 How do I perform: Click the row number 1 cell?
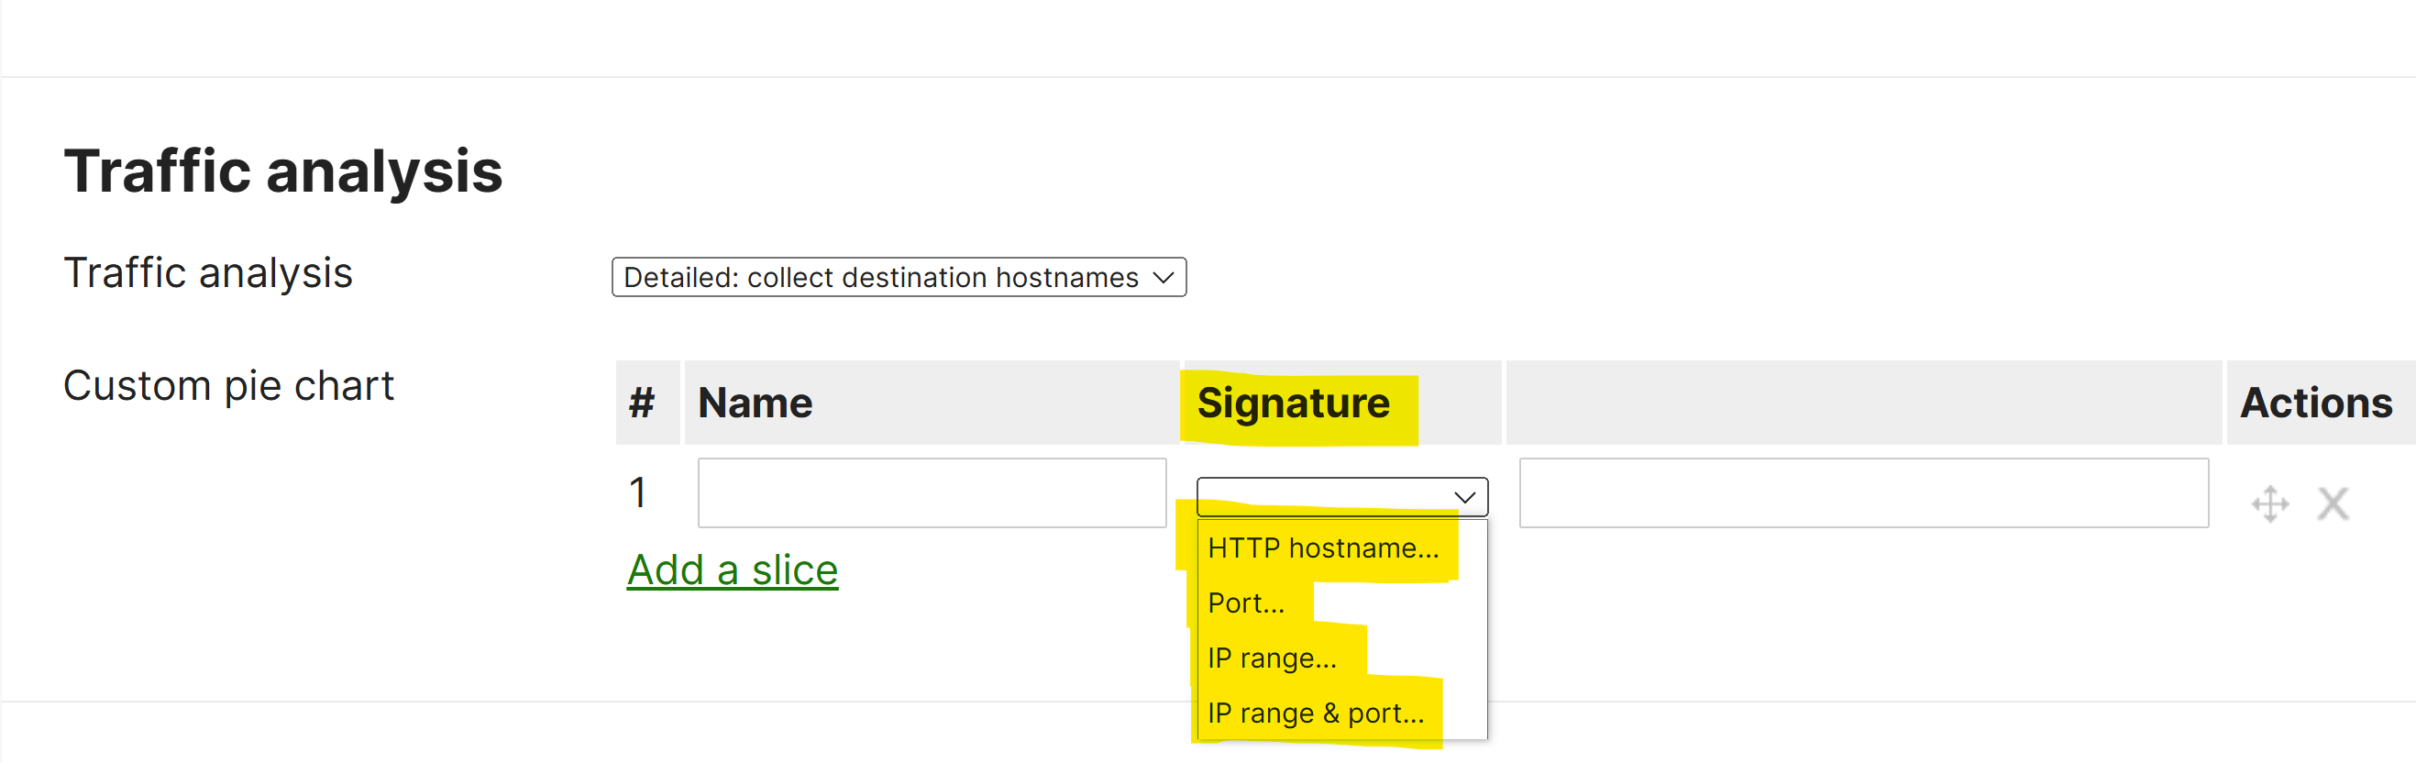point(638,492)
